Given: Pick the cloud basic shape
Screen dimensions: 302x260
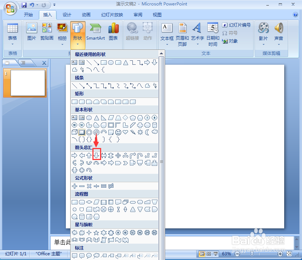Looking at the screenshot, I should tap(155, 132).
